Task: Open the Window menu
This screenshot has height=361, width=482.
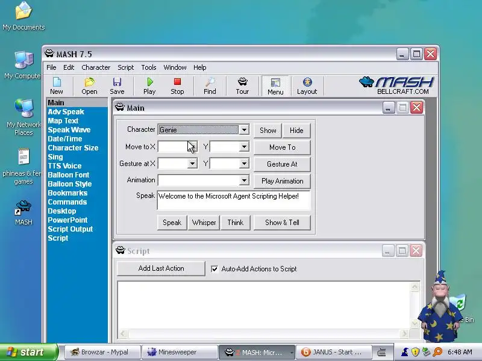Action: coord(175,67)
